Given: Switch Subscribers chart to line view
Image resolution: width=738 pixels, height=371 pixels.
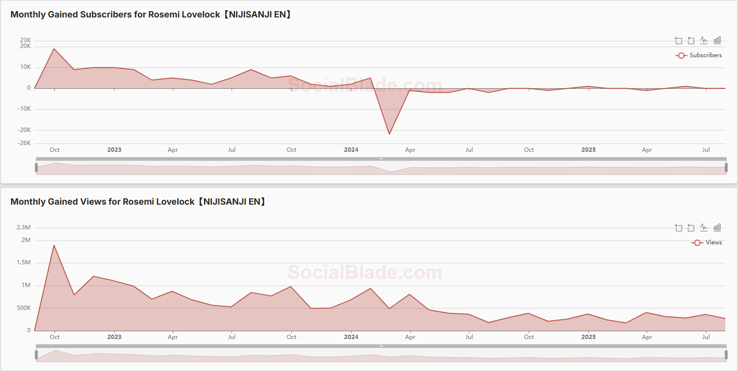Looking at the screenshot, I should (x=704, y=40).
